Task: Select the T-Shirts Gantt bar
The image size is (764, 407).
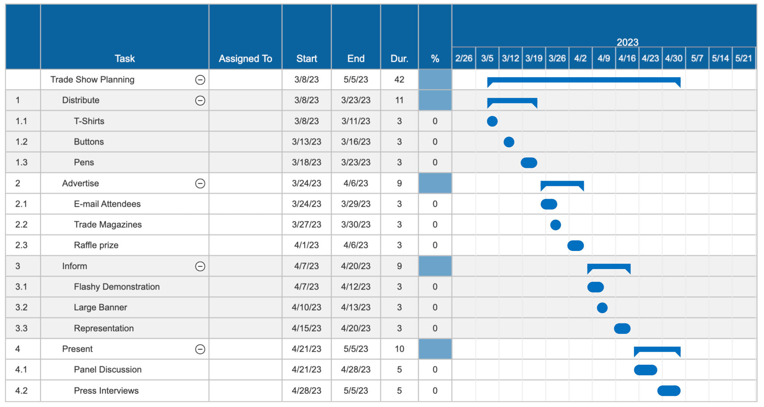Action: 492,121
